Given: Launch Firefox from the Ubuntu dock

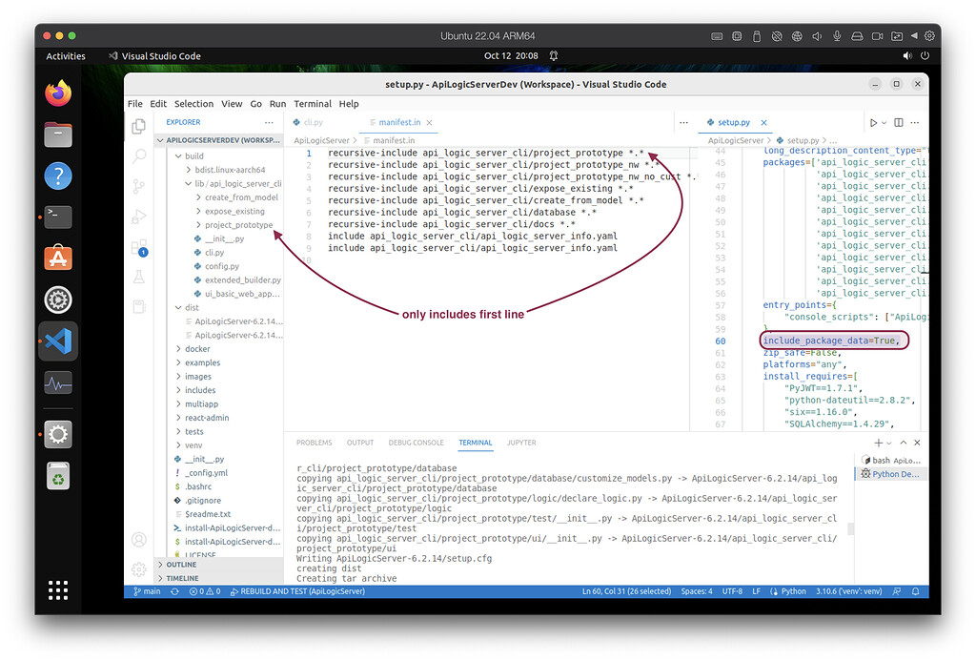Looking at the screenshot, I should pyautogui.click(x=57, y=93).
